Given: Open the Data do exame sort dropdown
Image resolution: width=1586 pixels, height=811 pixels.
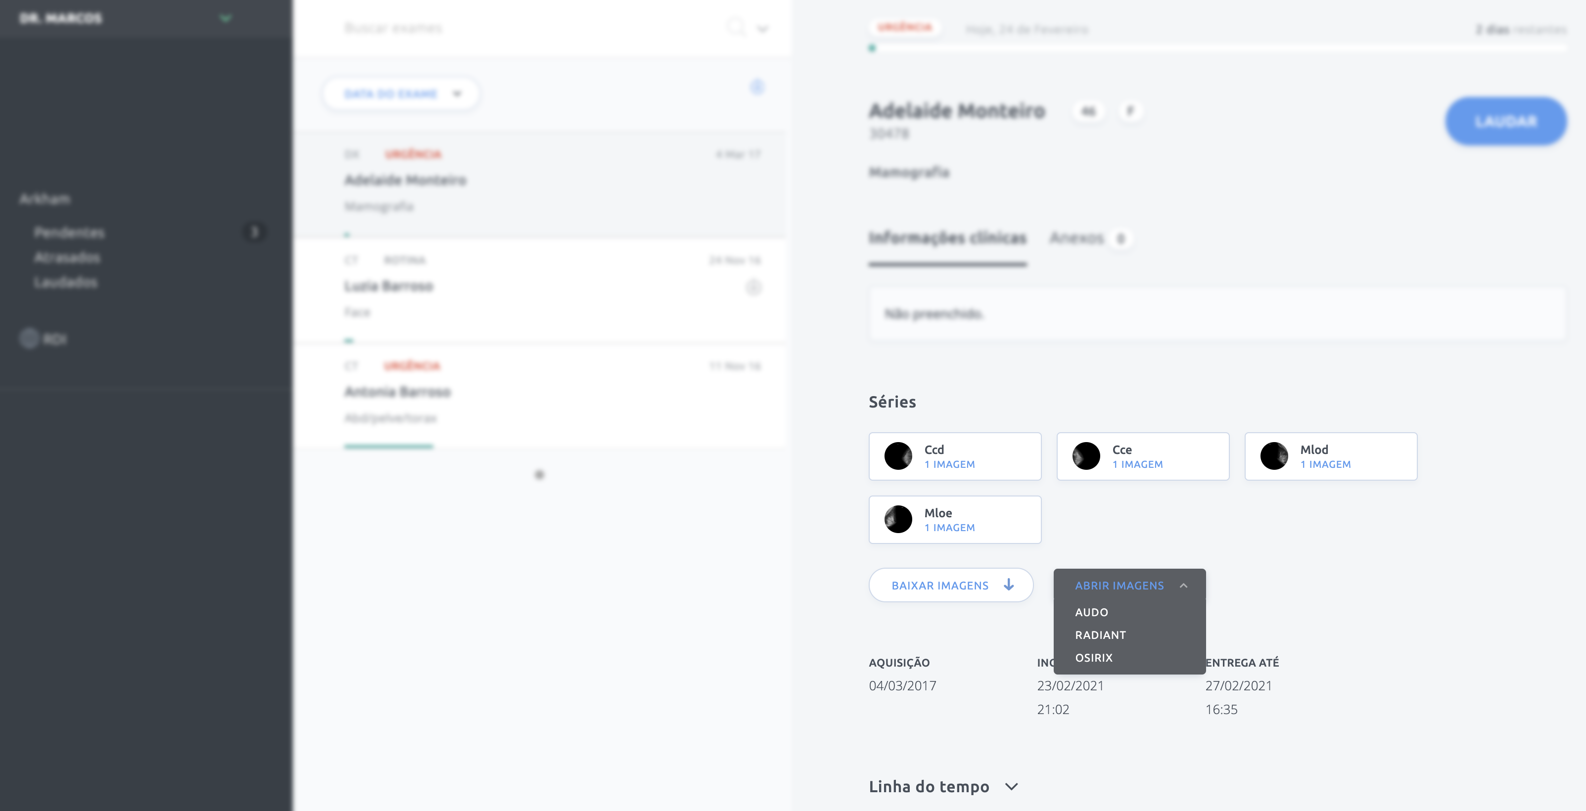Looking at the screenshot, I should 401,93.
